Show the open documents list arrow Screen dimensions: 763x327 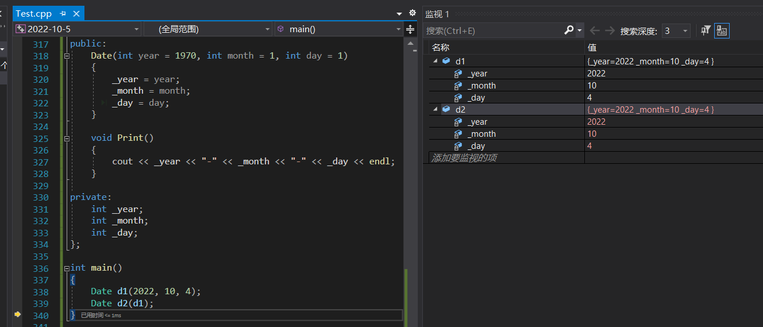(399, 14)
